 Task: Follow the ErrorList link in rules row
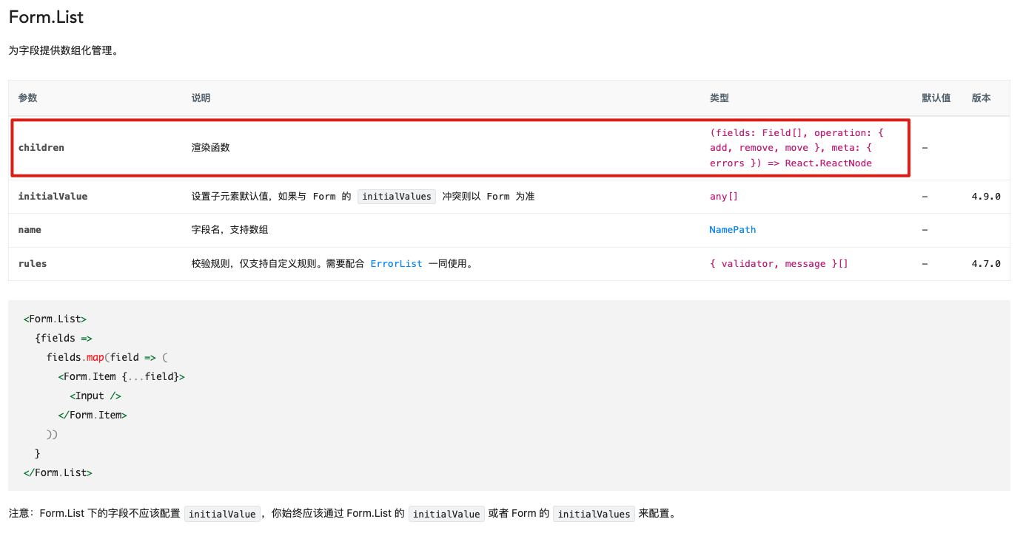pyautogui.click(x=396, y=264)
